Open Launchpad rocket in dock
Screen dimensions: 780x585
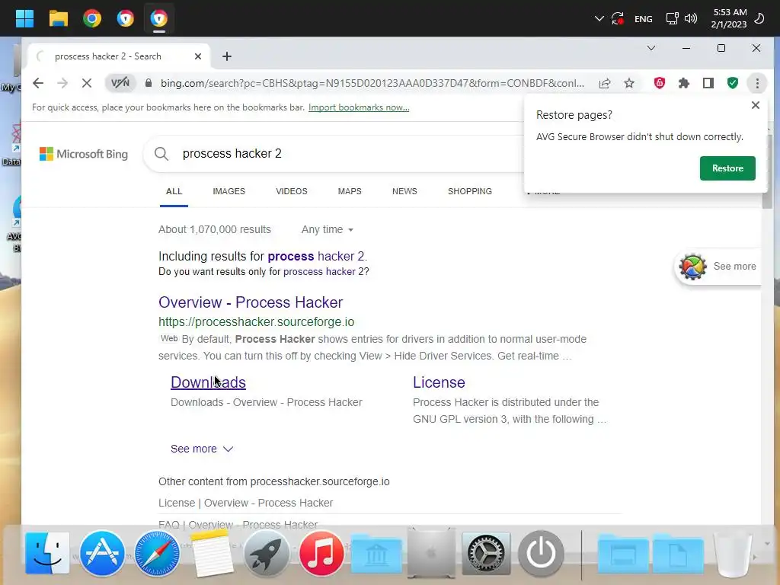point(266,553)
